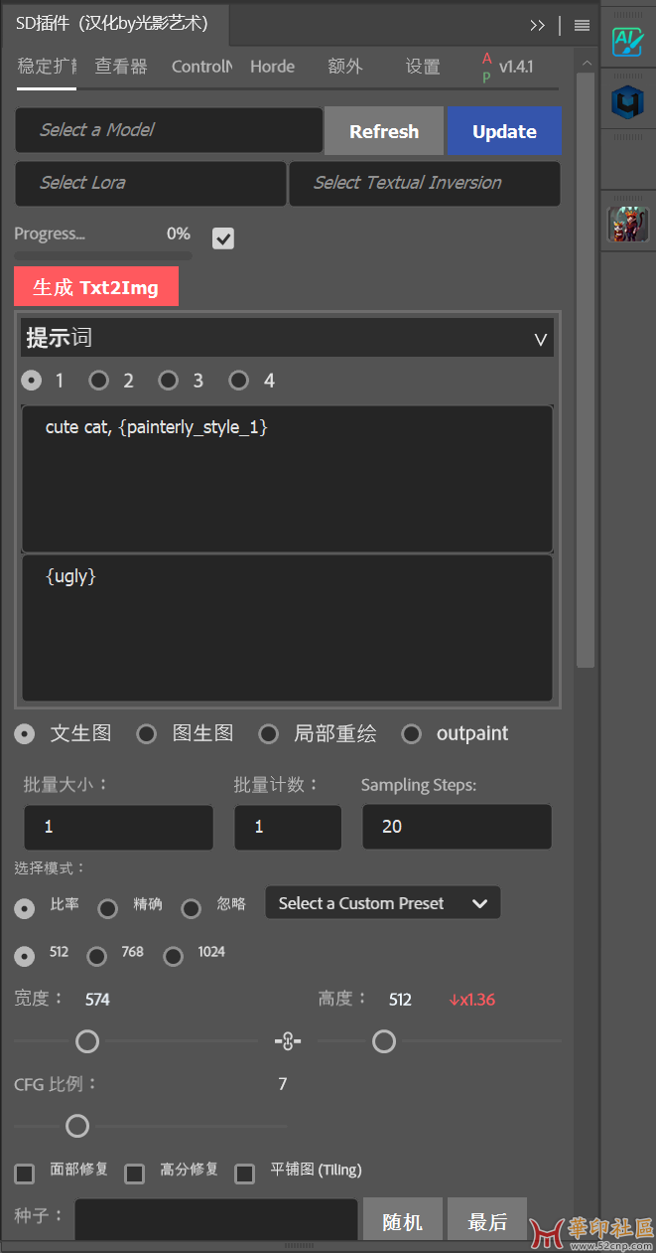Select prompt slot 1
The height and width of the screenshot is (1253, 656).
coord(32,381)
